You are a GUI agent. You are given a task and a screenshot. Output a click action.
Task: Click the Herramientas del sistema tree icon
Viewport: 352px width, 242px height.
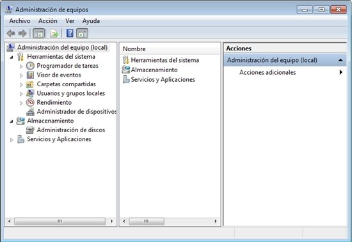tap(20, 57)
